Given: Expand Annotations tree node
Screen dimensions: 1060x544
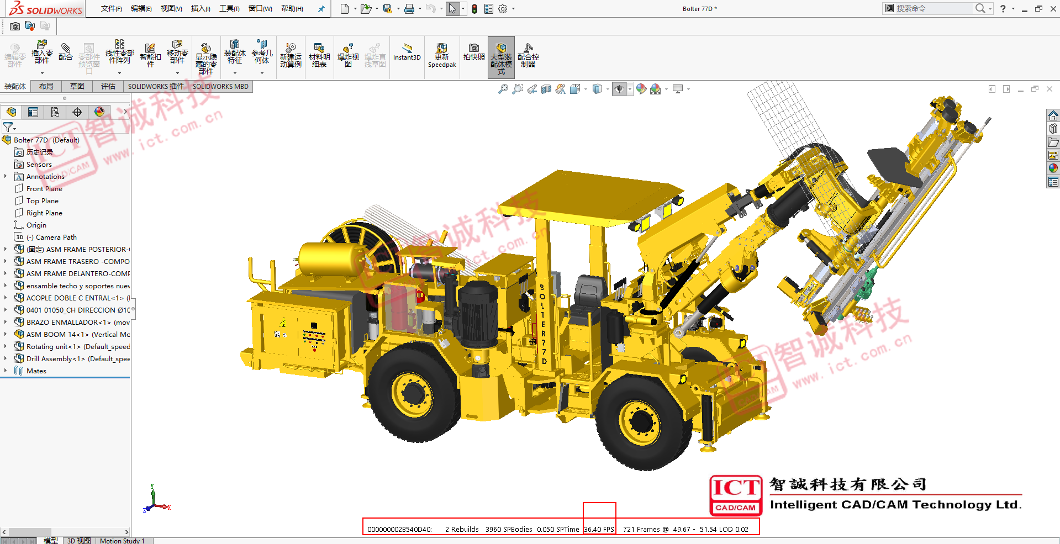Looking at the screenshot, I should [x=6, y=176].
